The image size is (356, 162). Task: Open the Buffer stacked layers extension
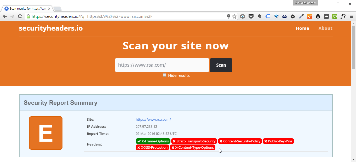coord(318,16)
